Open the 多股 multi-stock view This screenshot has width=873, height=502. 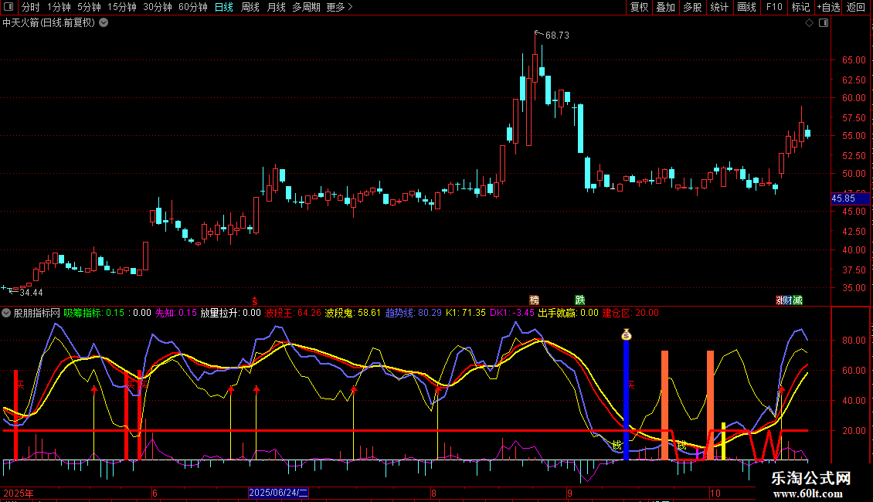pyautogui.click(x=693, y=7)
